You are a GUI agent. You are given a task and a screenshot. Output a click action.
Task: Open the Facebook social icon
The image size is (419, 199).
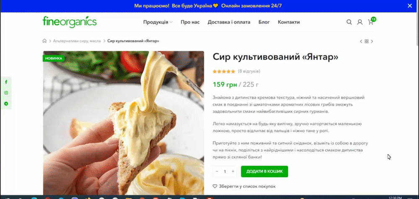click(6, 82)
